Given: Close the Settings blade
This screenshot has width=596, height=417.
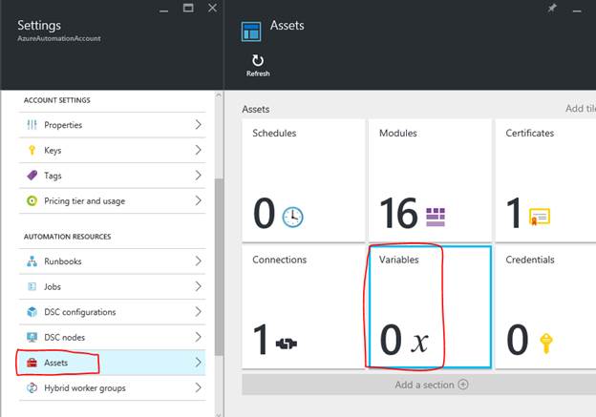Looking at the screenshot, I should tap(212, 8).
